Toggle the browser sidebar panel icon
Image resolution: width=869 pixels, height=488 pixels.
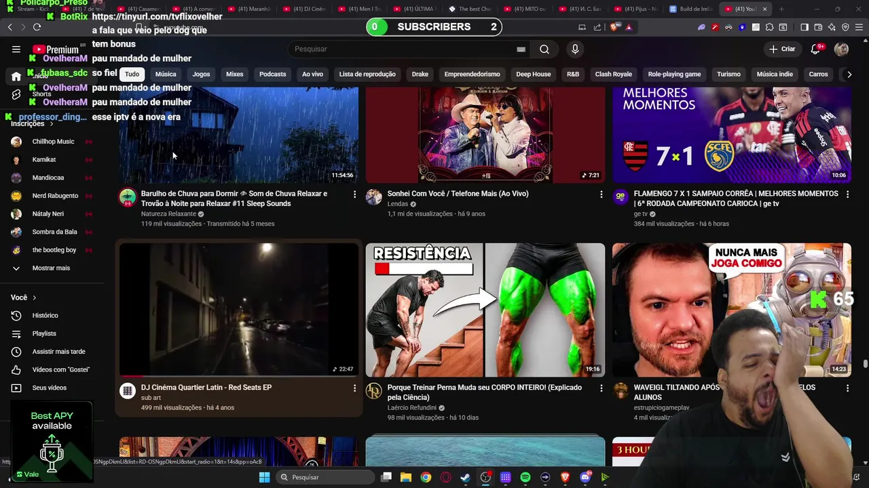(805, 27)
